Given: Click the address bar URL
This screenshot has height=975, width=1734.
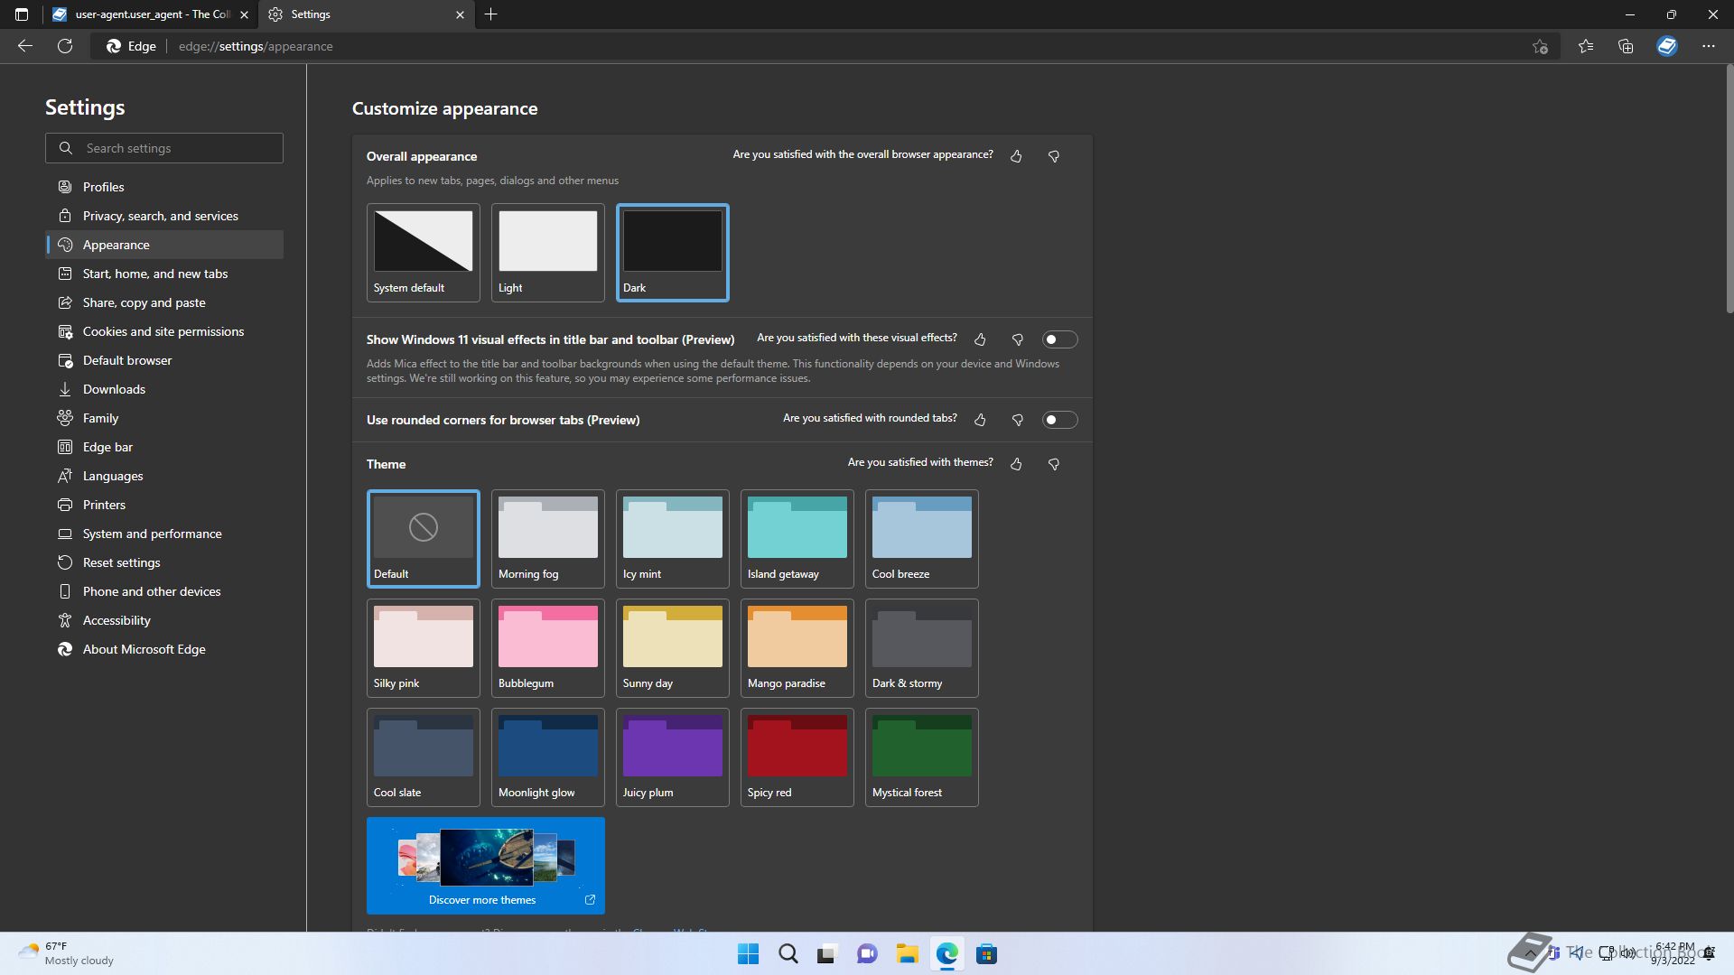Looking at the screenshot, I should [256, 46].
